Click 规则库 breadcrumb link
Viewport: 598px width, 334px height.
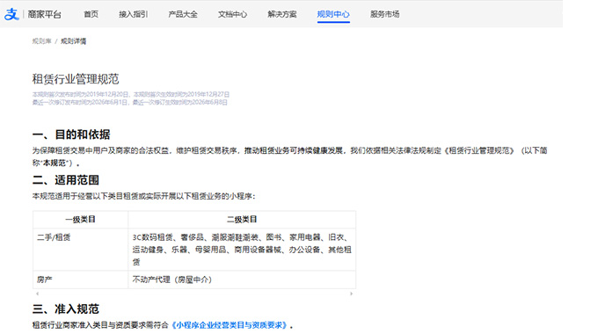pos(41,41)
